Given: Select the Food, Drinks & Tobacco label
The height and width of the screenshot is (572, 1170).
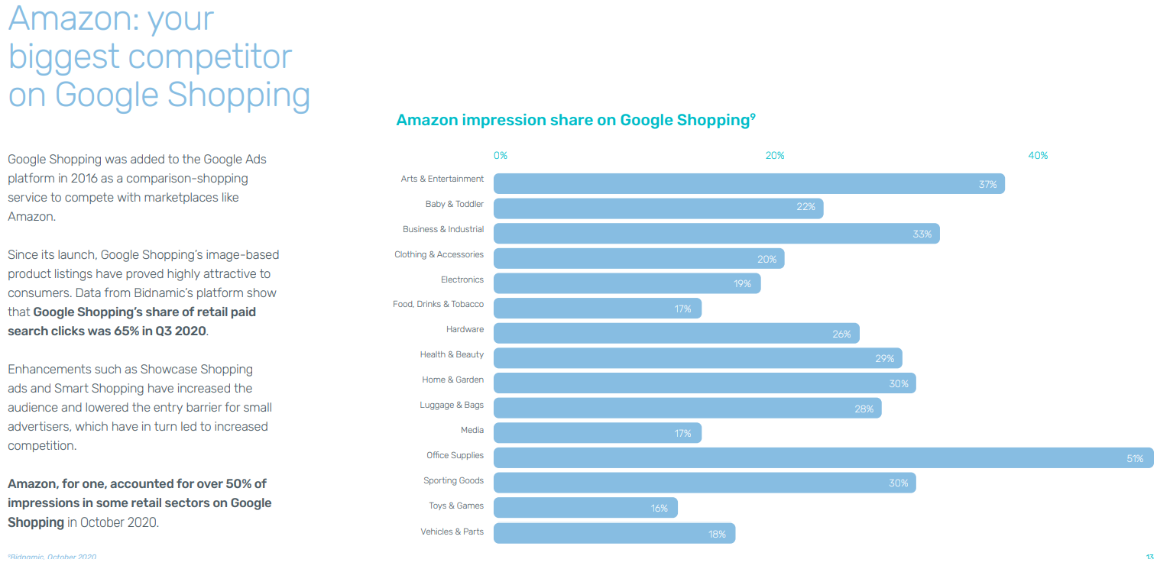Looking at the screenshot, I should (x=438, y=304).
